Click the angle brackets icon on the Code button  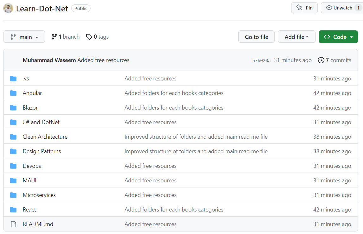[x=327, y=37]
